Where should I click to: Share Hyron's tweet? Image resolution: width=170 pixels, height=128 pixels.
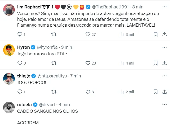[x=164, y=63]
